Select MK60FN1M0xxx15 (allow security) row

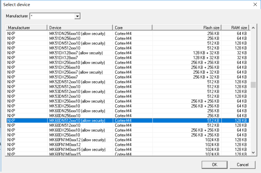point(128,150)
